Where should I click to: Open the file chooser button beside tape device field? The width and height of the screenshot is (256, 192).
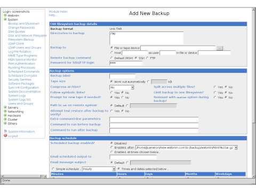click(220, 48)
